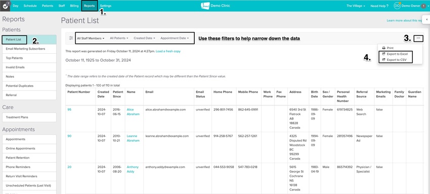Click the Jane checkmark logo icon
The width and height of the screenshot is (430, 194).
[5, 6]
